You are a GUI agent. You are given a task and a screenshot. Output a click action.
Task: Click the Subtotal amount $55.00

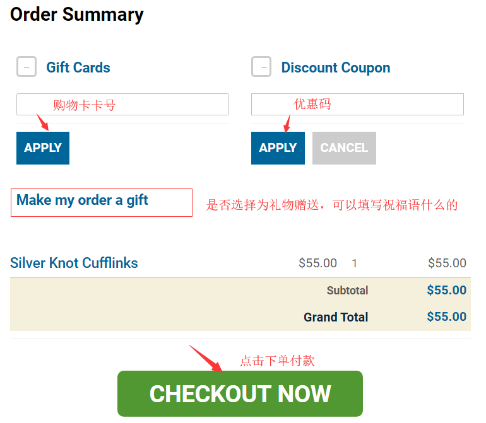(446, 291)
